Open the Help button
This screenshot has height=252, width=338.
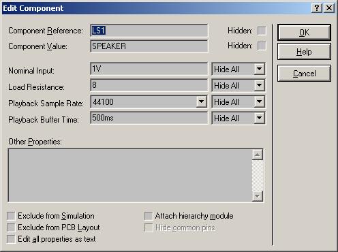pyautogui.click(x=304, y=52)
